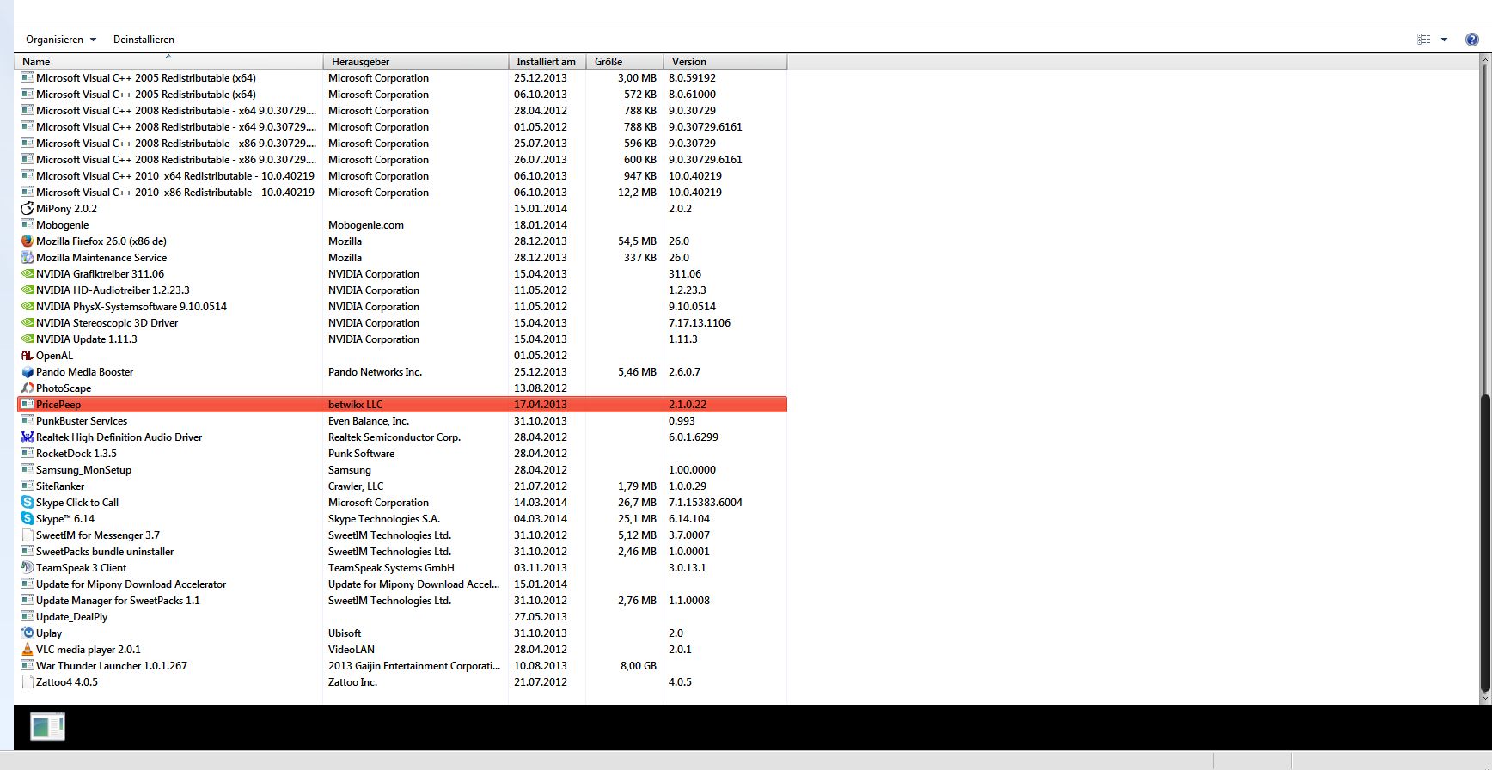Screen dimensions: 1492x770
Task: Click the Uplay icon in list
Action: pyautogui.click(x=28, y=633)
